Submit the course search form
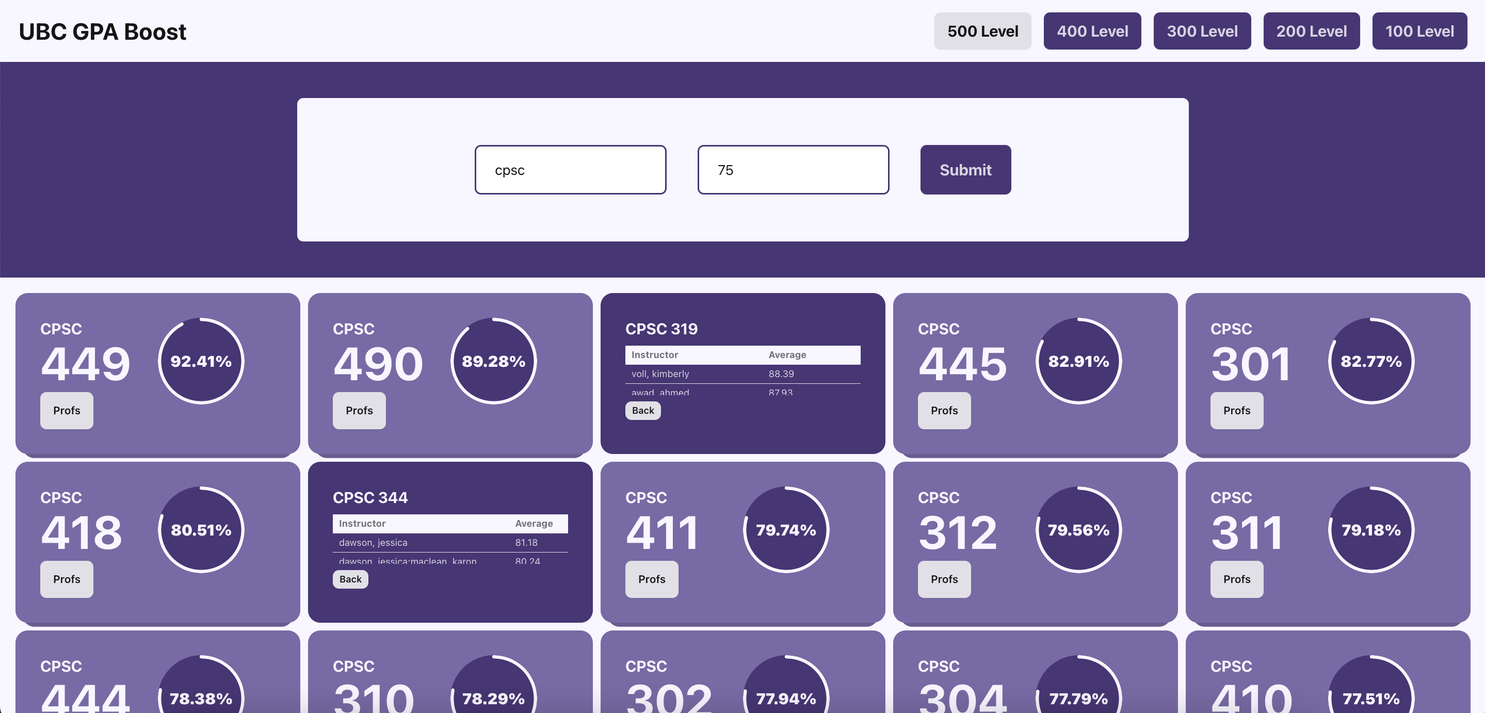Image resolution: width=1485 pixels, height=713 pixels. coord(965,170)
